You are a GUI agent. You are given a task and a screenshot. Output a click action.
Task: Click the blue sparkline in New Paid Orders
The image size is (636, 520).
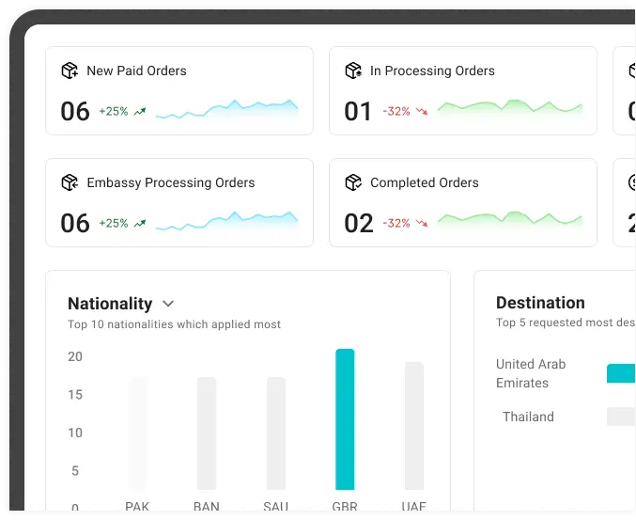pos(227,110)
